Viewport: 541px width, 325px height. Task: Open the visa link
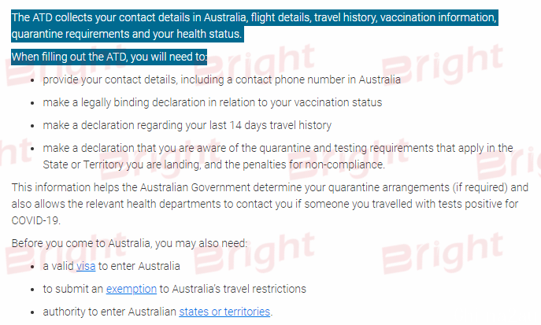coord(86,267)
